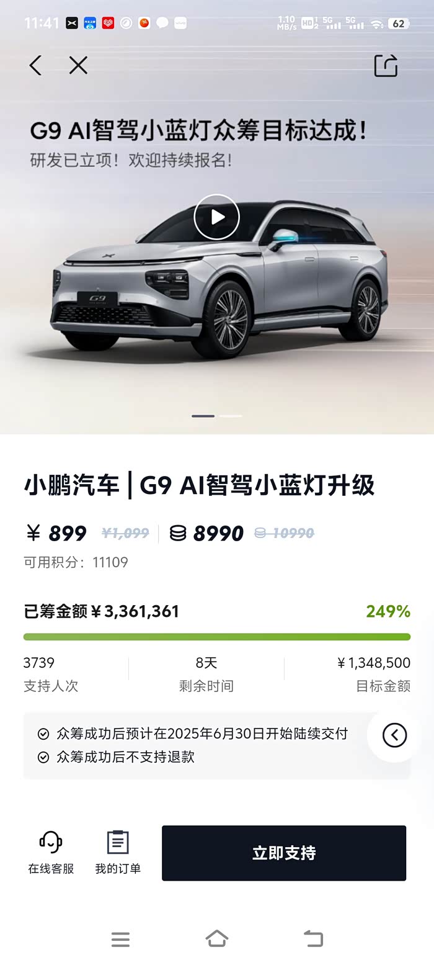This screenshot has width=434, height=965.
Task: Open the share icon at top right
Action: (x=386, y=65)
